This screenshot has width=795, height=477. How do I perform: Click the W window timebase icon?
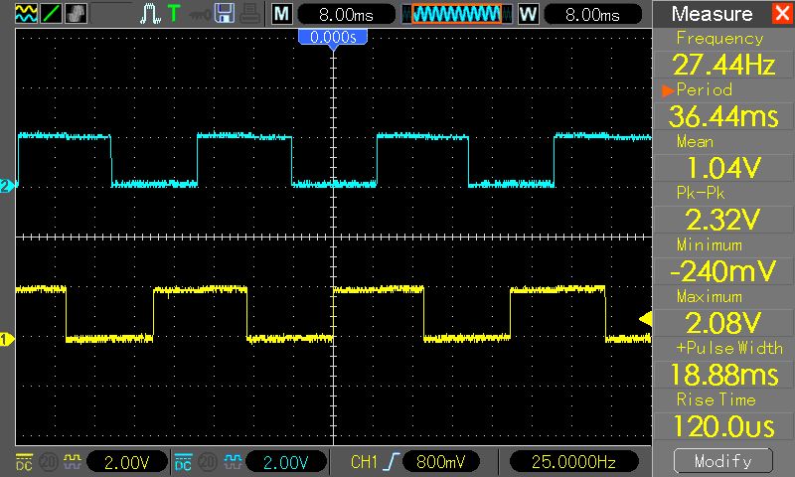pyautogui.click(x=528, y=14)
